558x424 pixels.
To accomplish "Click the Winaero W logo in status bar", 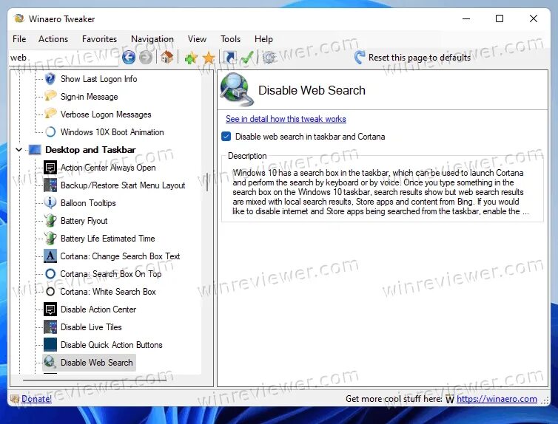I will pyautogui.click(x=450, y=400).
